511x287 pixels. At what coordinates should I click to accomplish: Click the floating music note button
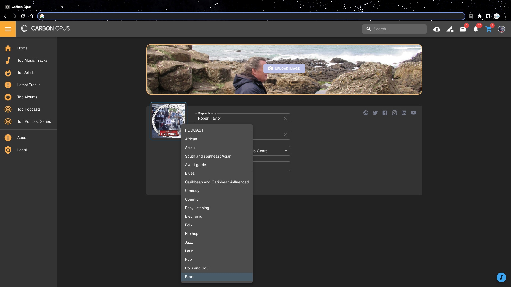501,277
